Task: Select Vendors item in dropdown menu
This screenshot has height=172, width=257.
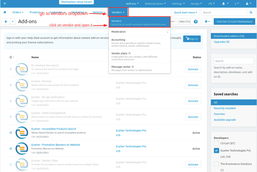Action: tap(139, 23)
